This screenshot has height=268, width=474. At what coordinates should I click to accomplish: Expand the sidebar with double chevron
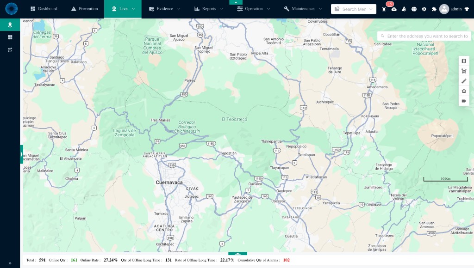(10, 263)
